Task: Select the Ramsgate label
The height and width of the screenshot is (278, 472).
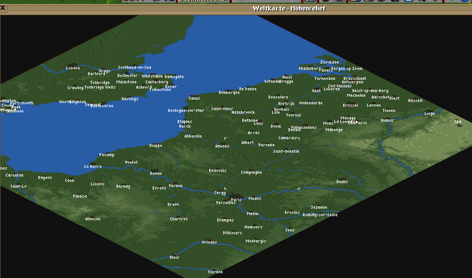Action: [174, 77]
